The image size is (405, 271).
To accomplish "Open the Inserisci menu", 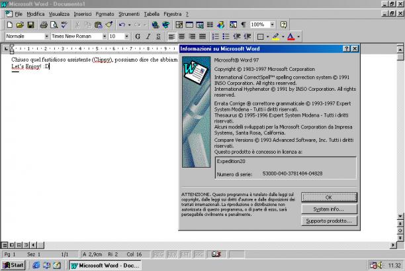I will pos(83,14).
